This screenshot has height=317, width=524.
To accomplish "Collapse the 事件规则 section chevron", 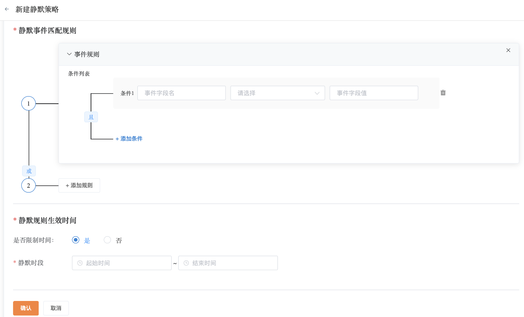I will tap(69, 54).
